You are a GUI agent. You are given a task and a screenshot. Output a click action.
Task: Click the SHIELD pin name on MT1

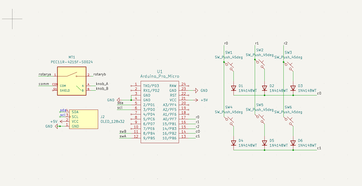click(x=65, y=91)
